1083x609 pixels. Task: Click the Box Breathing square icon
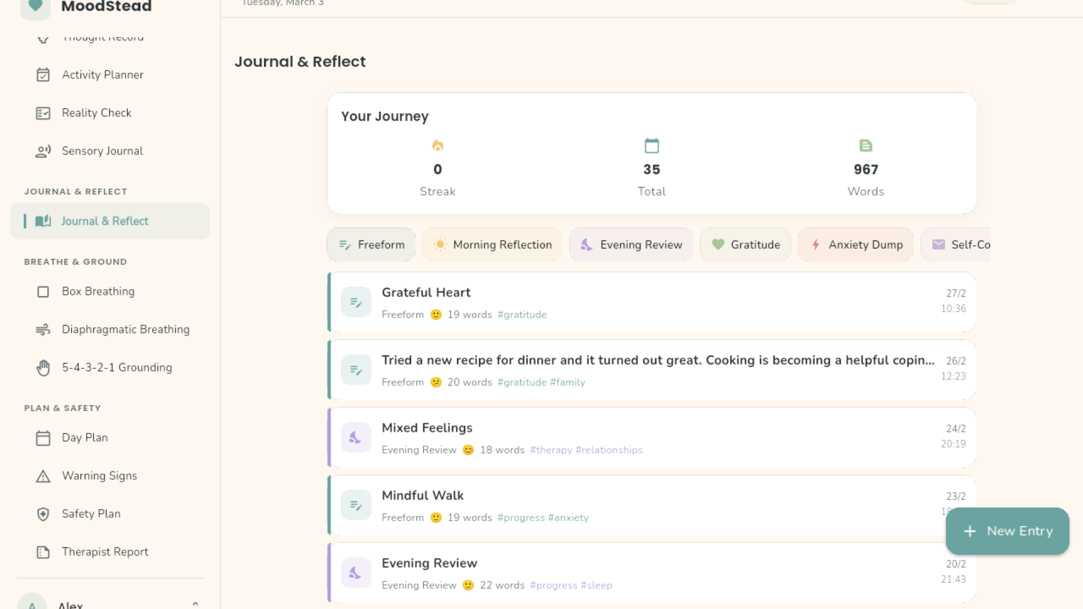[x=43, y=292]
